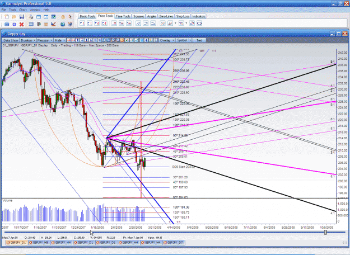
Task: Click the red X delete icon
Action: pos(21,24)
